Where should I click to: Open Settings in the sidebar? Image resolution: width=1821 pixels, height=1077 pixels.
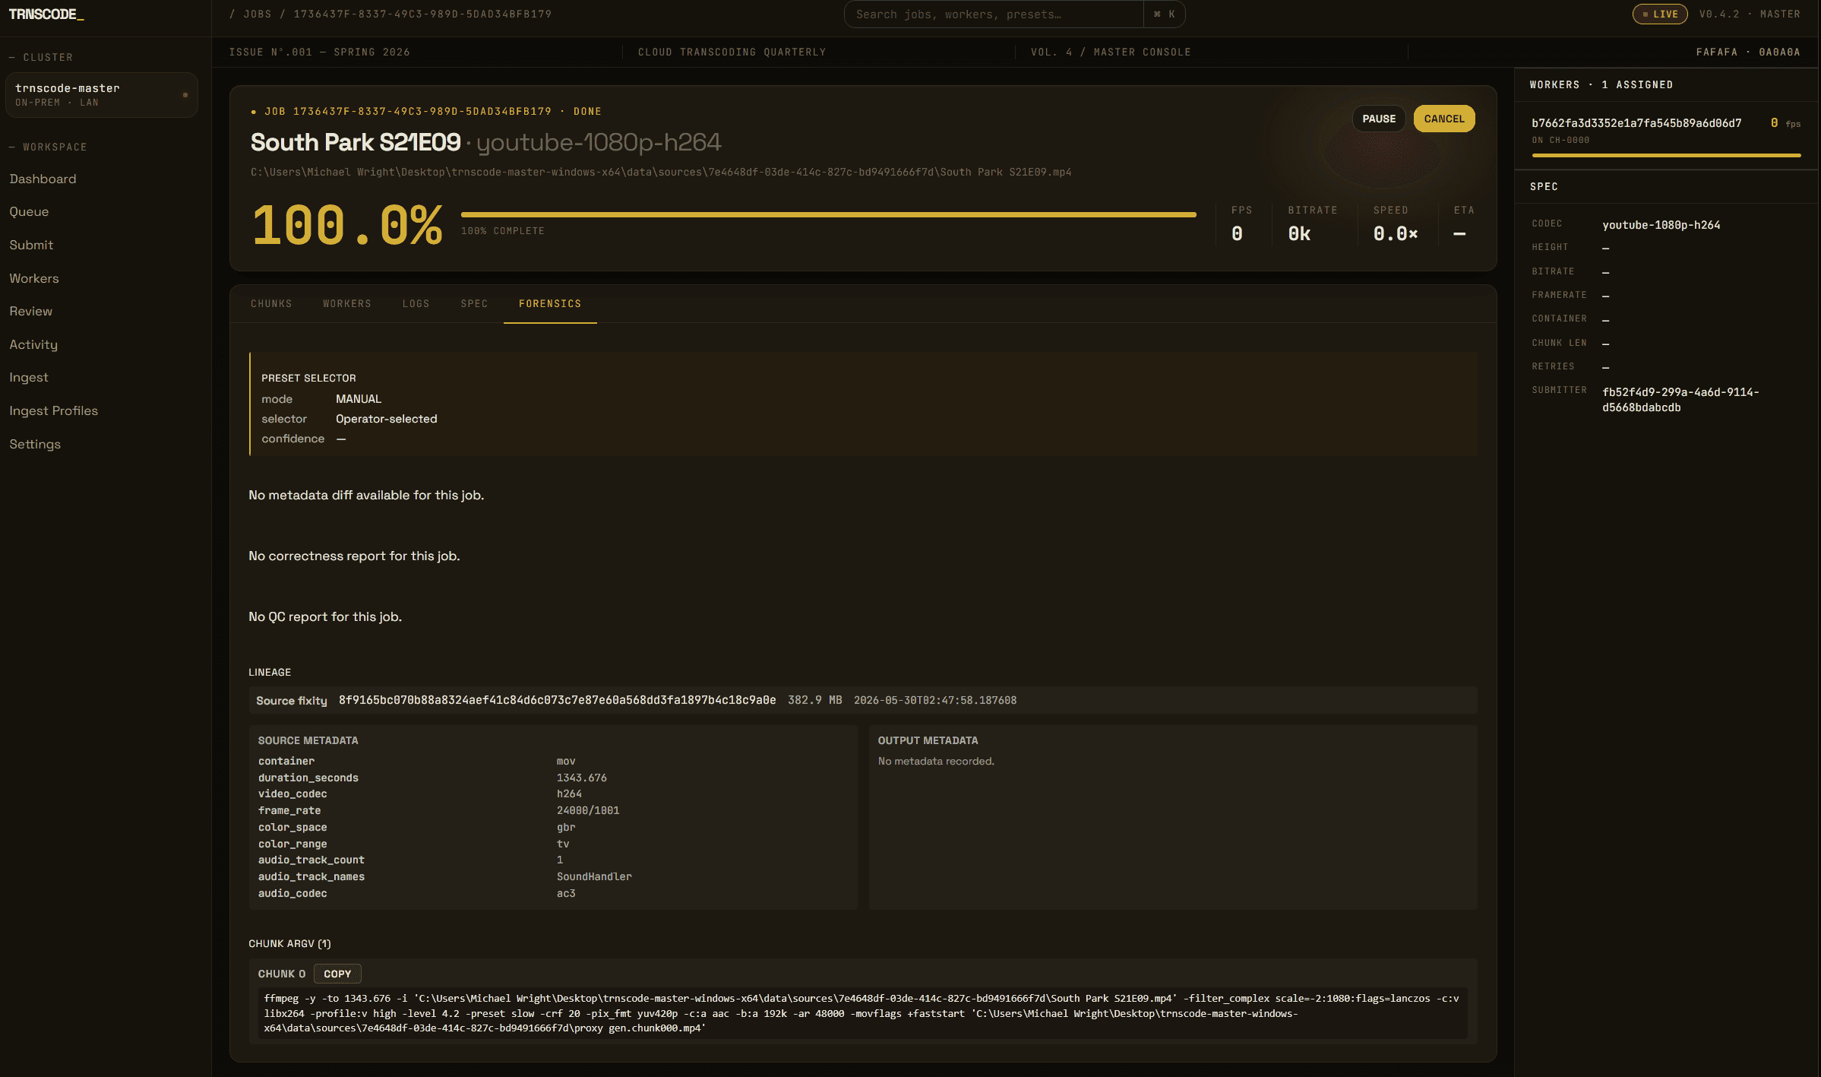[35, 444]
